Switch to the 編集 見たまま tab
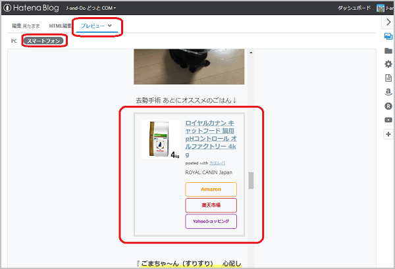395x269 pixels. (26, 26)
